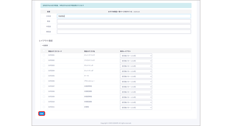Viewport: 232px width, 126px height.
Task: Click the 商品カテゴリコード column header
Action: point(55,51)
